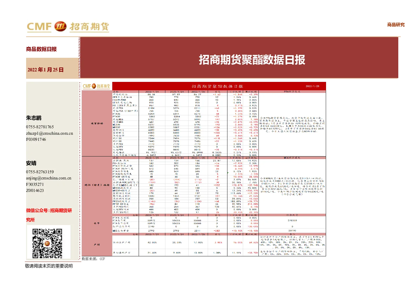Click the phone number 0755-82763159
Viewport: 407px width, 288px height.
pos(40,172)
